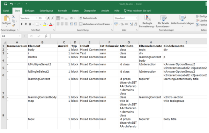Screen dimensions: 209x133
Task: Open Verbinden und zentrieren dropdown arrow
Action: [x=112, y=24]
